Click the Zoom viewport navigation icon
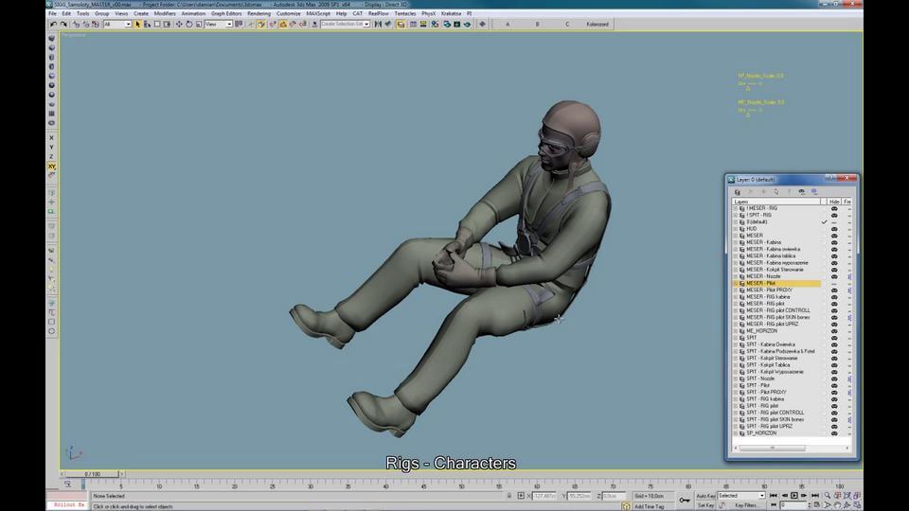This screenshot has width=909, height=511. (828, 496)
